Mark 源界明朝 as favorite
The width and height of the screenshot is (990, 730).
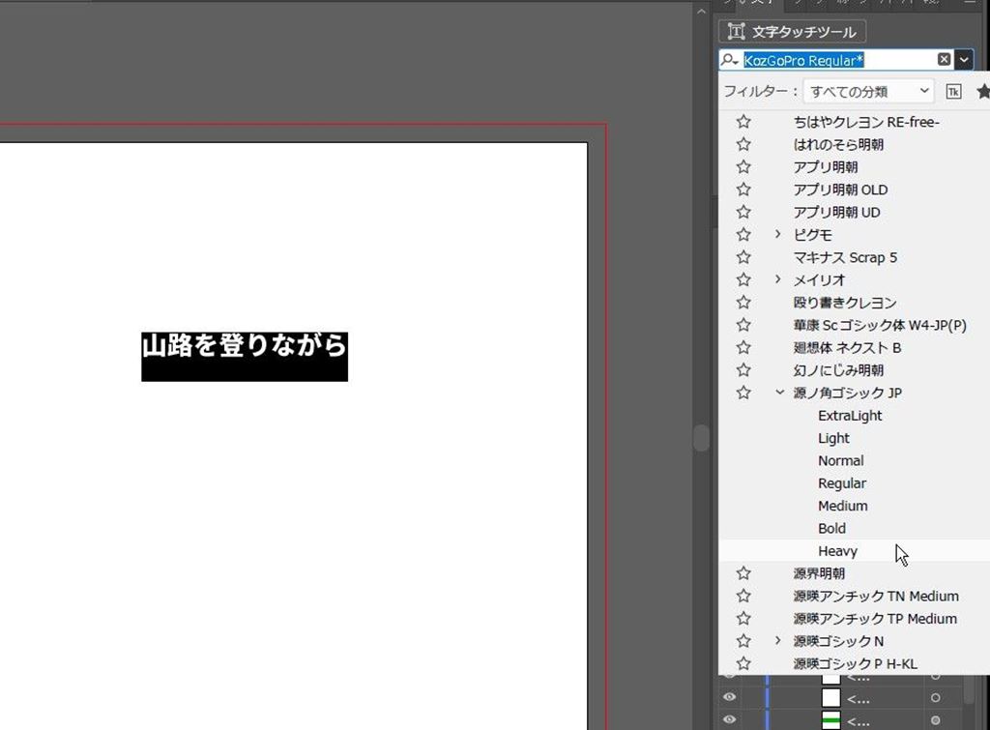(x=743, y=573)
